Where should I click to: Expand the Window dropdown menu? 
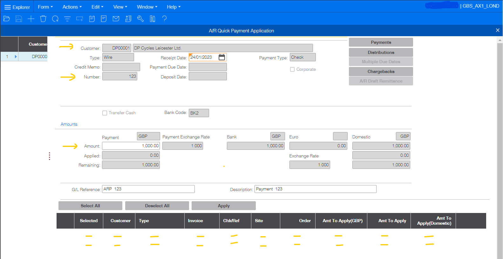(x=147, y=7)
